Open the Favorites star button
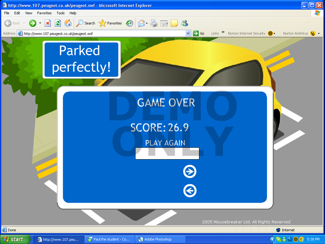Screen dimensions: 325x244 (110, 23)
